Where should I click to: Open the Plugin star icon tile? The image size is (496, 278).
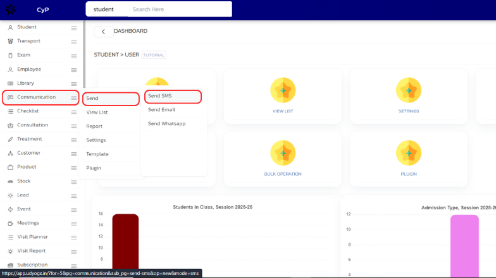408,153
